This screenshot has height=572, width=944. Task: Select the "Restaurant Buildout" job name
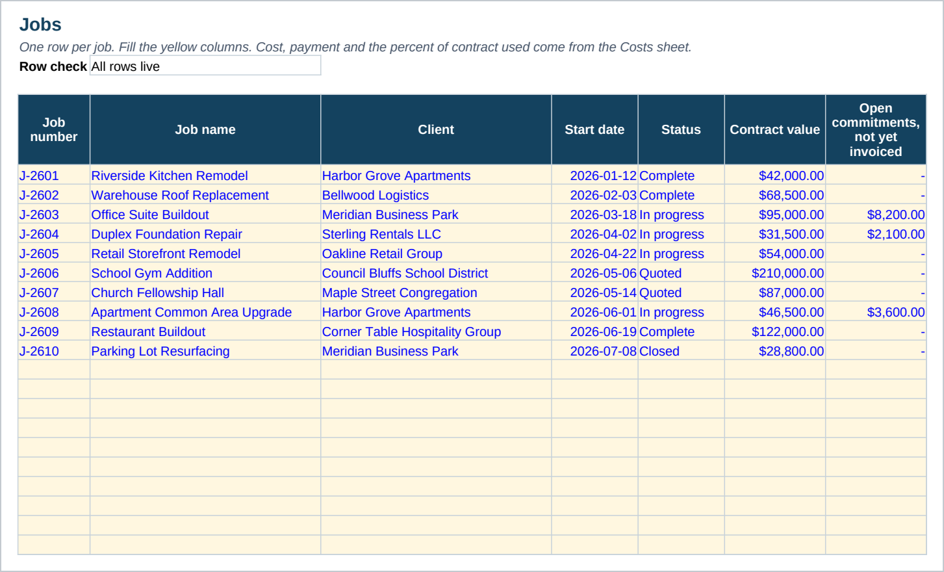[205, 331]
